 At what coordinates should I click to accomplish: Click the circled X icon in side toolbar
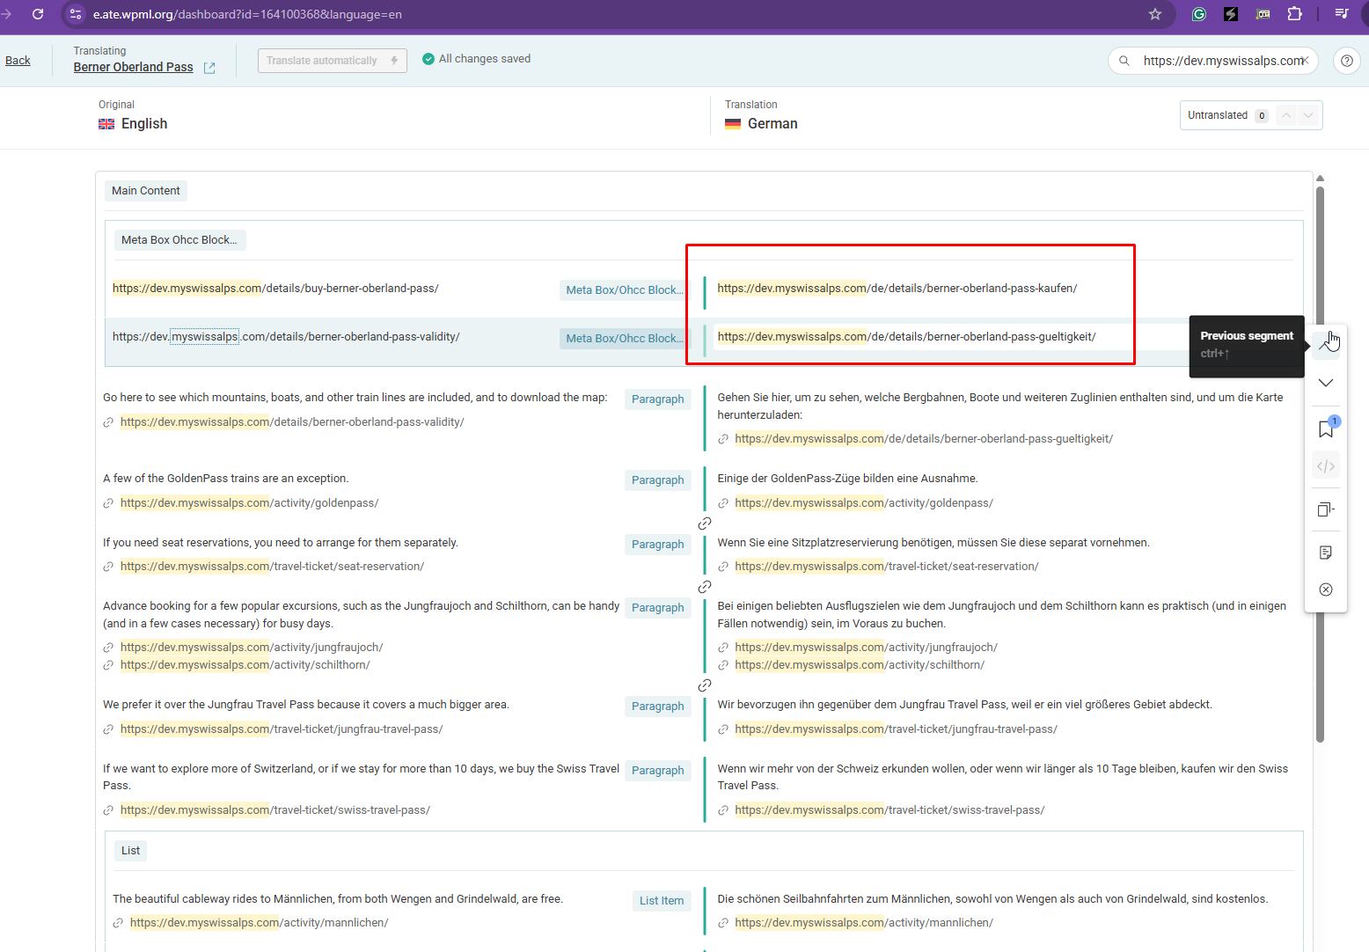click(x=1325, y=590)
